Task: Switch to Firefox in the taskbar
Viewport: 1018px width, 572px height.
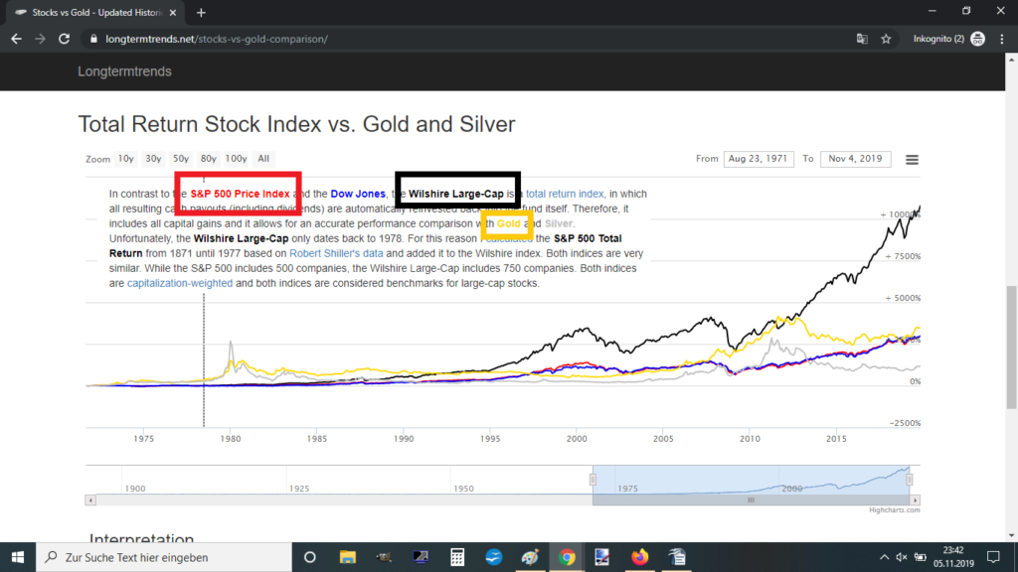Action: point(639,557)
